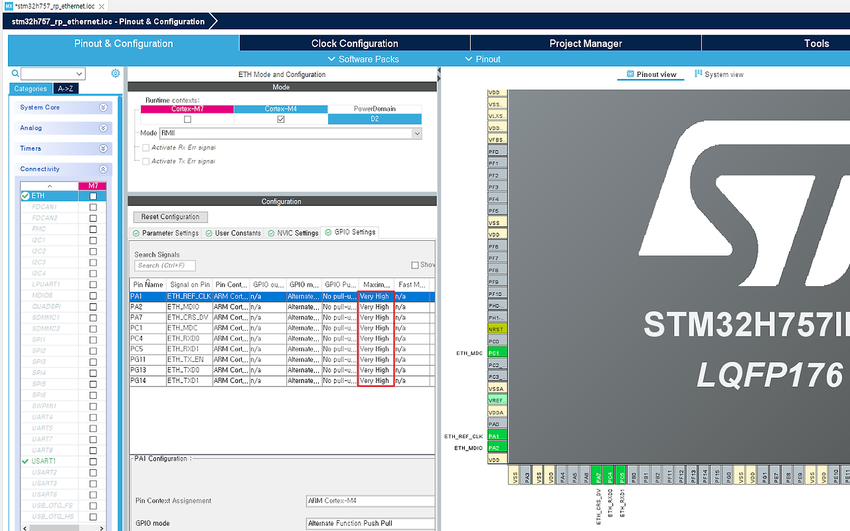
Task: Select SDMMC1 in the connectivity list
Action: (46, 317)
